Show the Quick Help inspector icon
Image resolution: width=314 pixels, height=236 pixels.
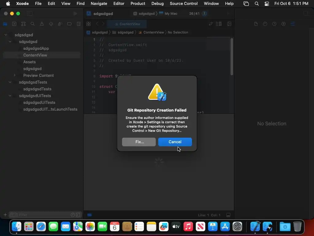click(274, 24)
